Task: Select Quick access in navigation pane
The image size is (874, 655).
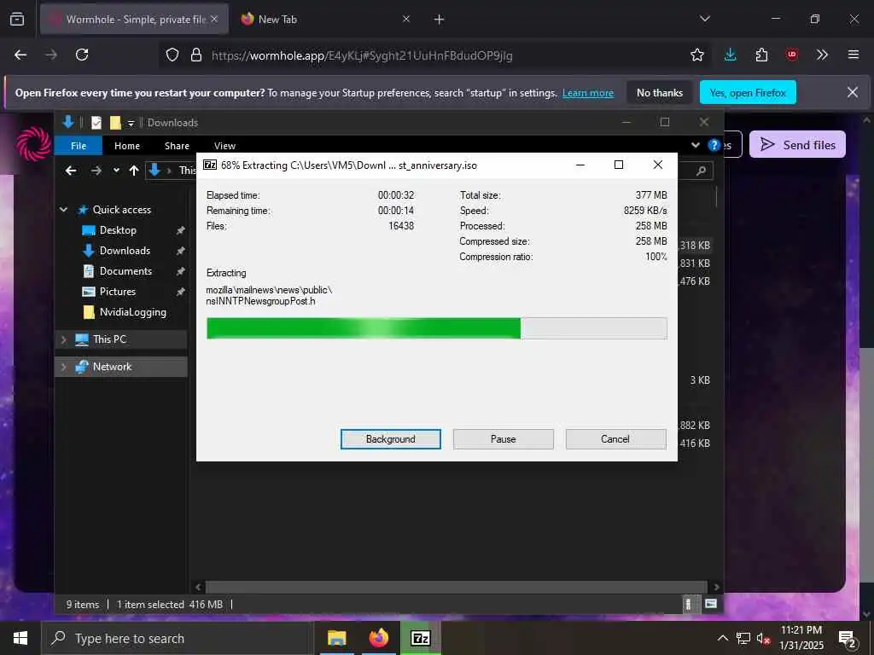Action: (x=121, y=210)
